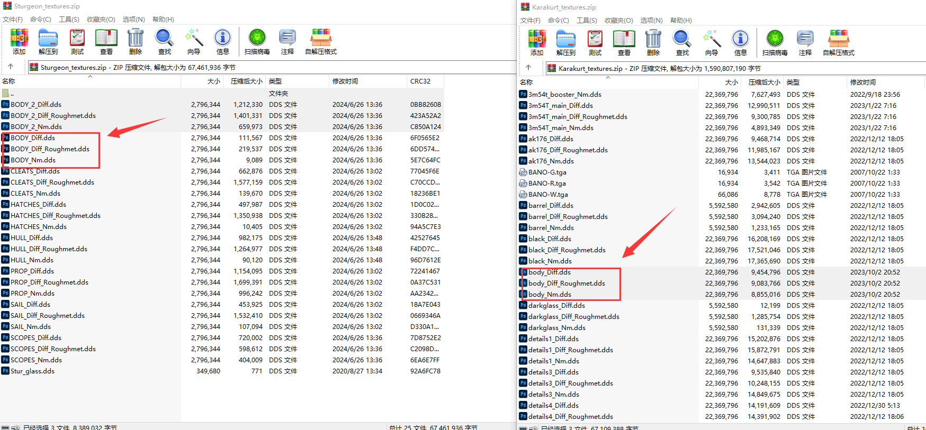Sort by 大小 column in Karakurt window
The image size is (926, 430).
[x=720, y=83]
